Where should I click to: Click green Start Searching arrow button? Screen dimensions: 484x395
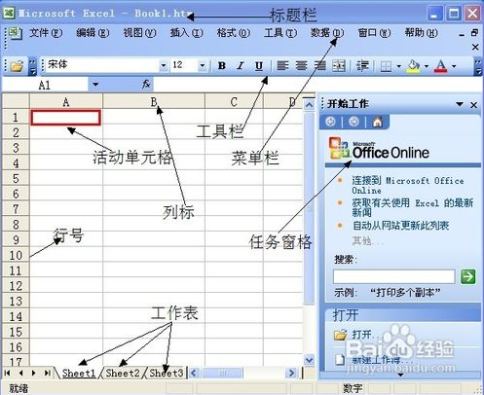point(467,276)
